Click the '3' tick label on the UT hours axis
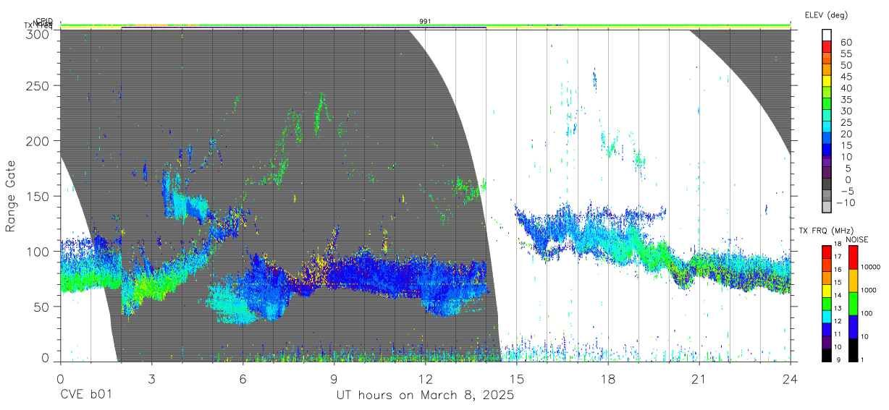This screenshot has height=410, width=889. click(151, 378)
